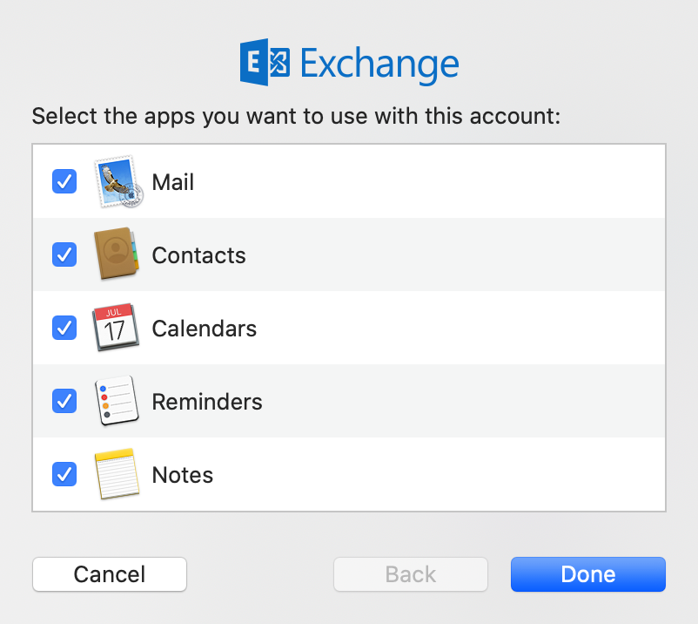Click the yellow Notes notepad icon
The width and height of the screenshot is (698, 624).
coord(116,474)
